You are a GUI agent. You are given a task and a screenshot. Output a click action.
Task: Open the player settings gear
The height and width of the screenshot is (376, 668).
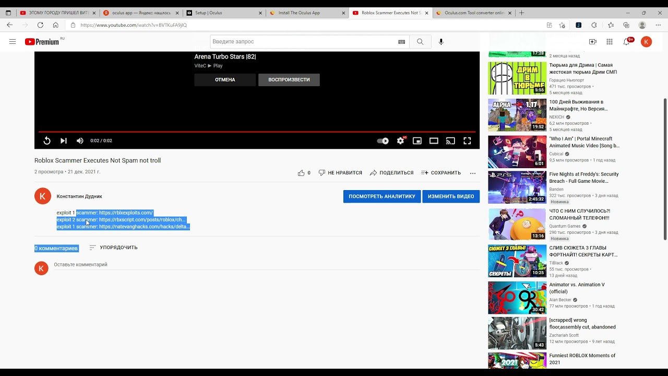[400, 140]
